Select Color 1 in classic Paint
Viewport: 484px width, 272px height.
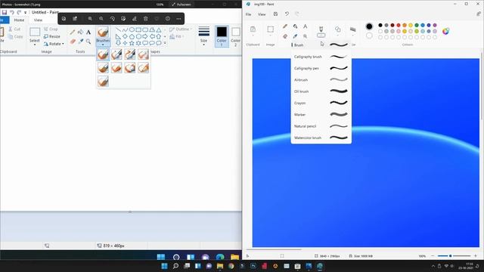222,36
